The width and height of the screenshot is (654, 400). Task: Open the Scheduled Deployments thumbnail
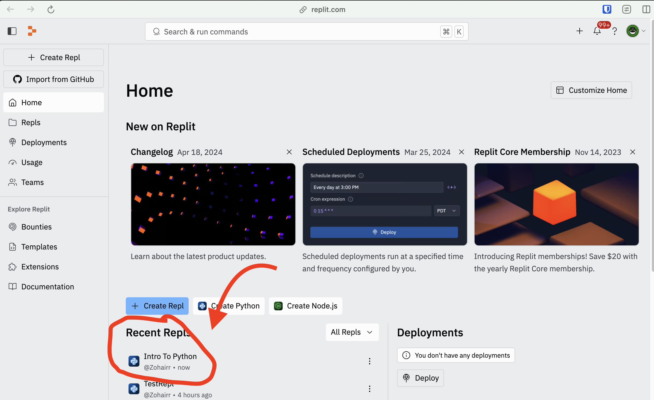tap(385, 204)
